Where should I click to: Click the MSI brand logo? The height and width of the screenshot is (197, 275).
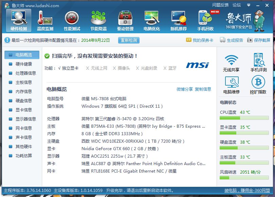pos(198,65)
